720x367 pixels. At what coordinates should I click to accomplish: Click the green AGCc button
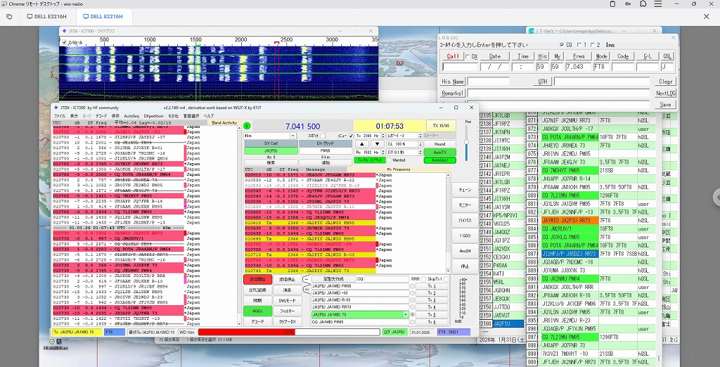pos(258,310)
